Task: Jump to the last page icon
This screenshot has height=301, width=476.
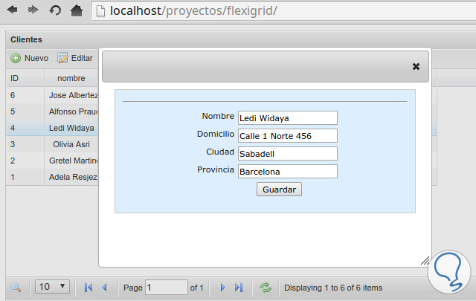Action: (x=239, y=288)
